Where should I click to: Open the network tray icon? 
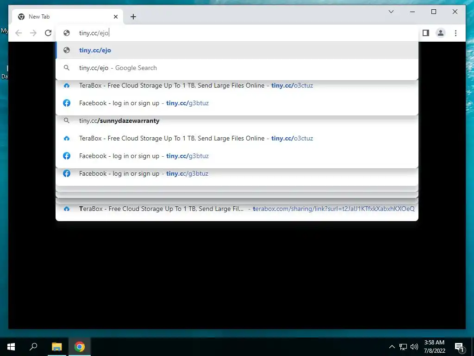tap(403, 347)
